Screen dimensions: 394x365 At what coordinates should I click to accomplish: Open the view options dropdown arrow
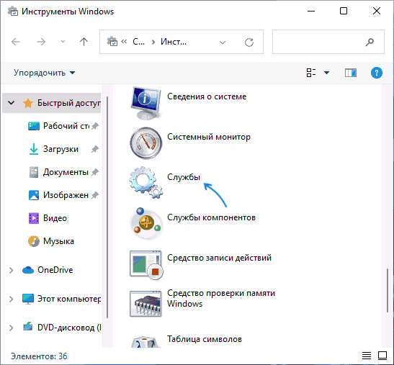point(326,73)
